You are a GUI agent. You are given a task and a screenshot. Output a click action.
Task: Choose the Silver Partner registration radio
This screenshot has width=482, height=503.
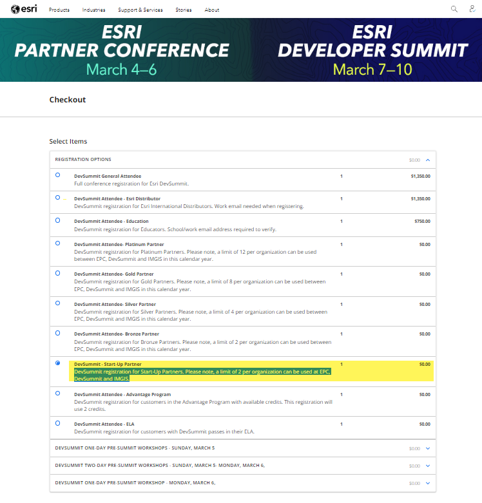[58, 303]
